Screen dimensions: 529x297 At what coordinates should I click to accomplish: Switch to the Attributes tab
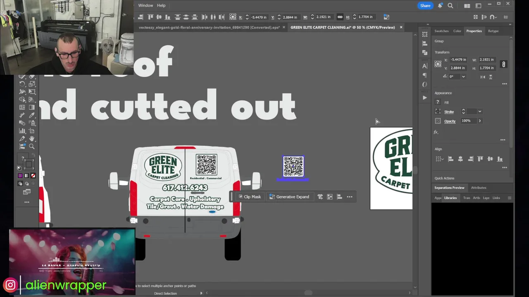(479, 188)
